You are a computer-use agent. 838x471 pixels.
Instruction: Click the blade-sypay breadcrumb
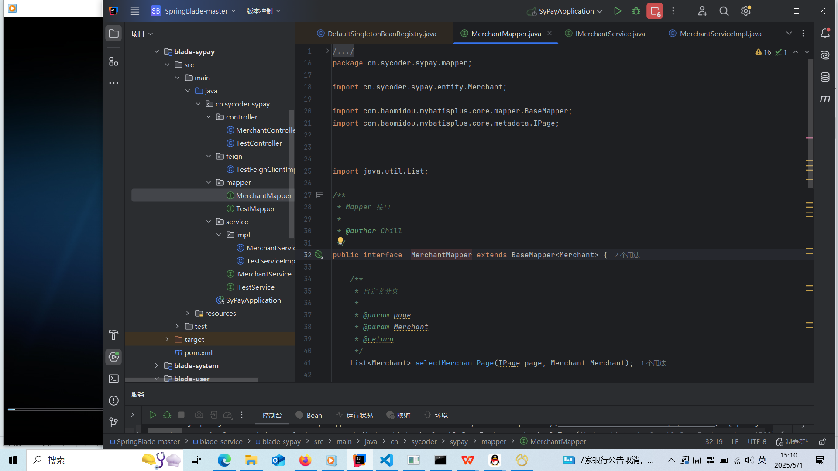[x=278, y=442]
